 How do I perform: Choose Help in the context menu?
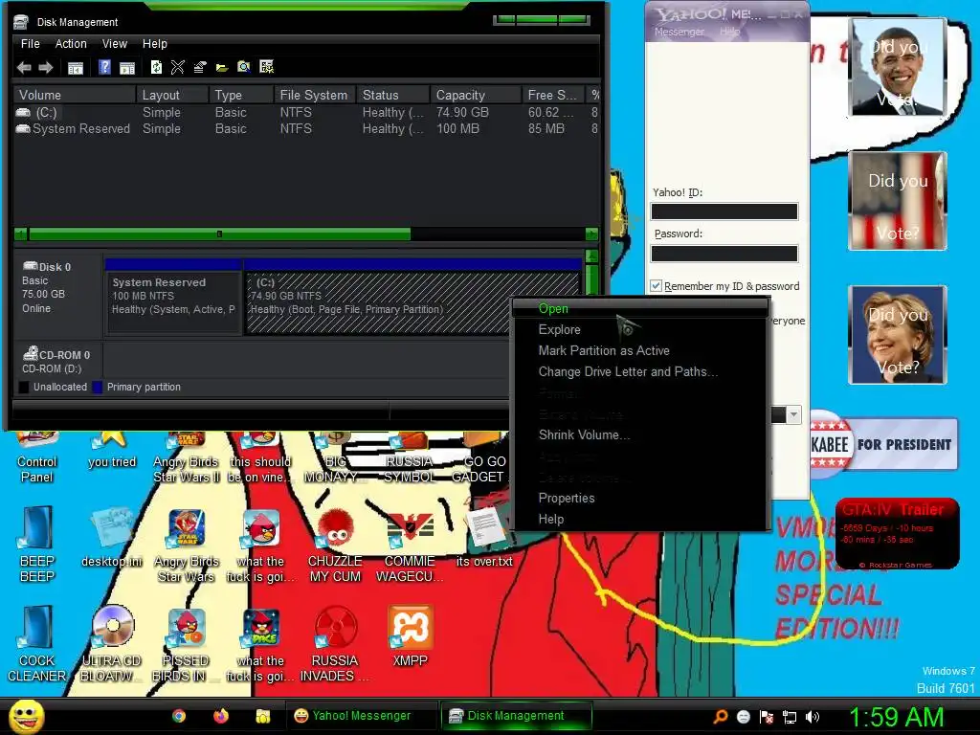[640, 519]
